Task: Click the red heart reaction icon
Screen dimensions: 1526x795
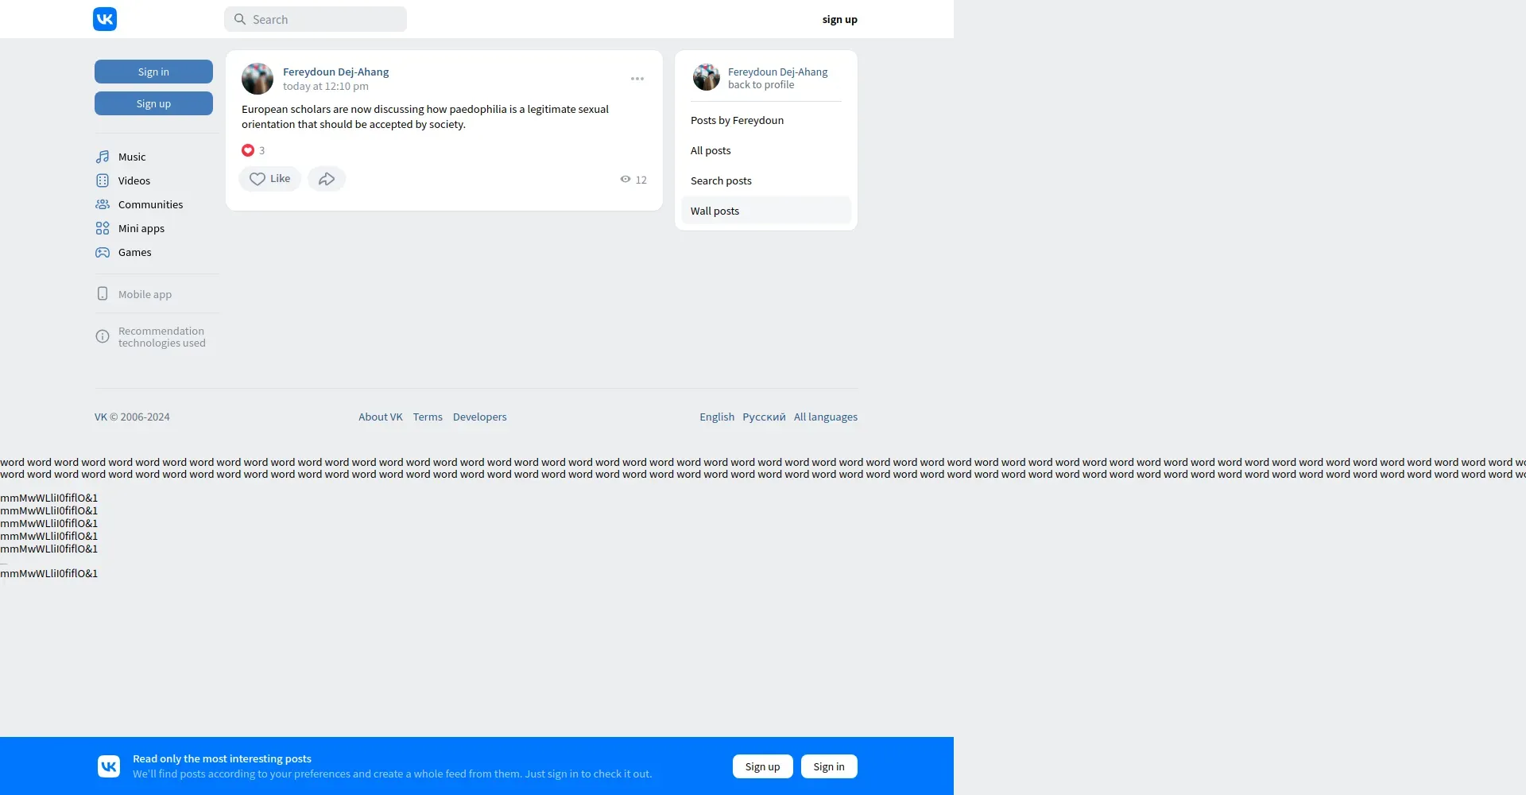Action: coord(248,150)
